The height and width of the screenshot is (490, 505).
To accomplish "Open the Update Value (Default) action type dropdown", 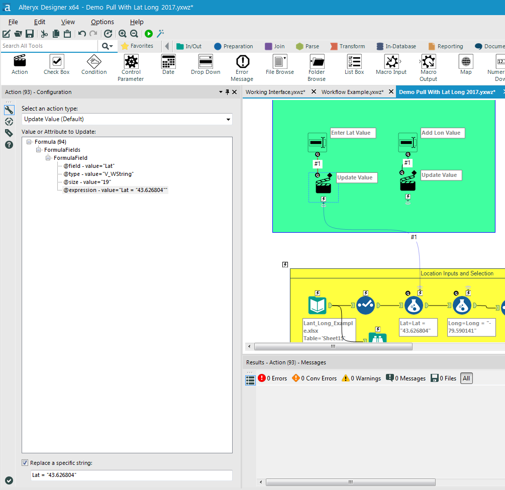I will coord(228,119).
